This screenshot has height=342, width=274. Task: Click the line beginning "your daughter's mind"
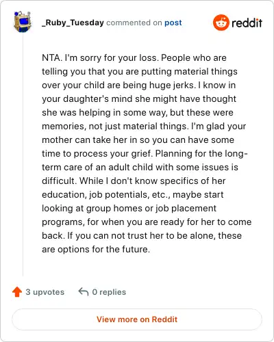(139, 98)
